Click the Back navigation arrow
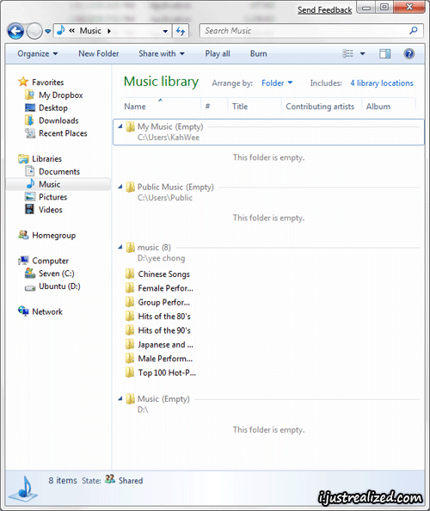The height and width of the screenshot is (511, 430). point(15,31)
